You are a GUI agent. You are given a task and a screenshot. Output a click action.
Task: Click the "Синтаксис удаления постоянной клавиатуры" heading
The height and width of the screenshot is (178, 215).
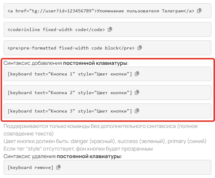[x=62, y=157]
